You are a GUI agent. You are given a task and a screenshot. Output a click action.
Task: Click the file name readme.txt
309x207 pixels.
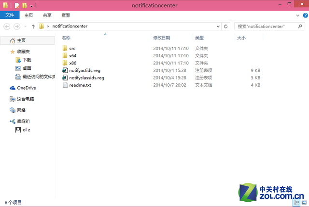tap(80, 85)
